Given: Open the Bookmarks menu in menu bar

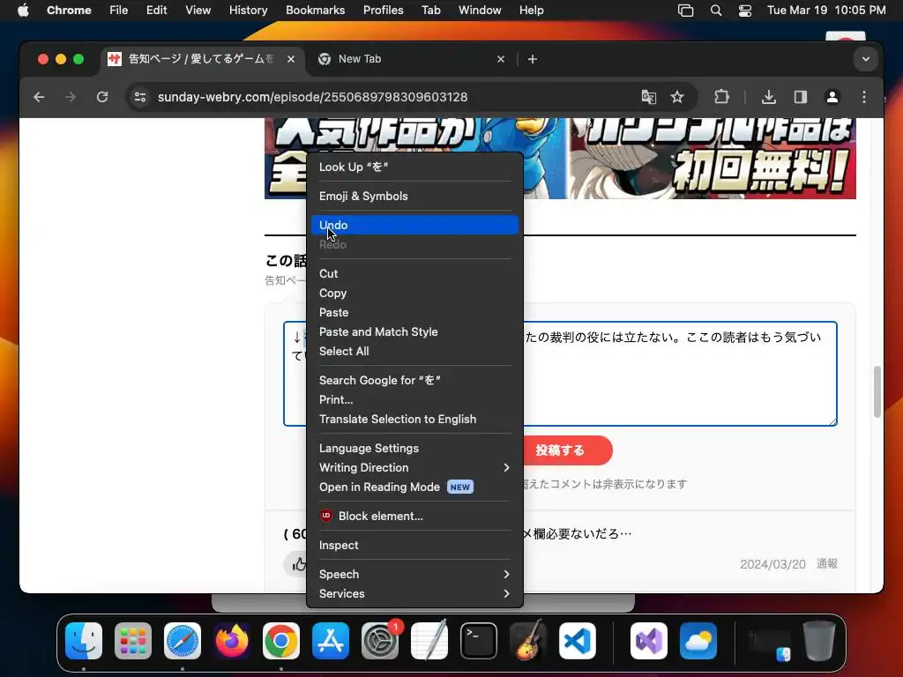Looking at the screenshot, I should pos(315,11).
